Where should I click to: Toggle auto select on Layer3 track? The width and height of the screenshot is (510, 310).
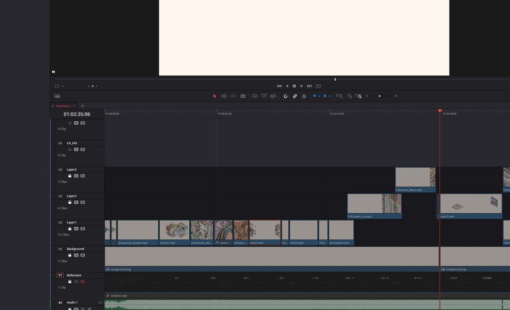pyautogui.click(x=76, y=176)
